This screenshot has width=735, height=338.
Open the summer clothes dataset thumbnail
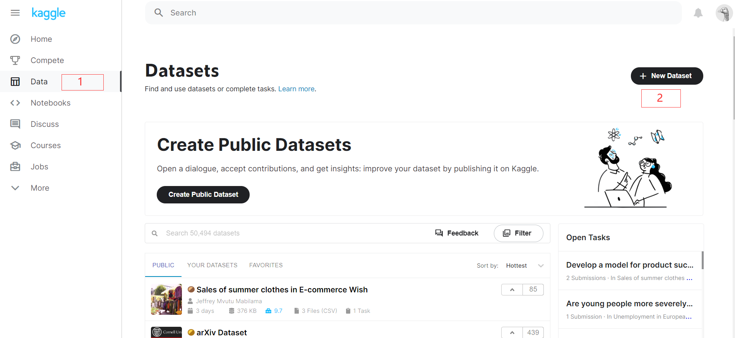pyautogui.click(x=166, y=299)
